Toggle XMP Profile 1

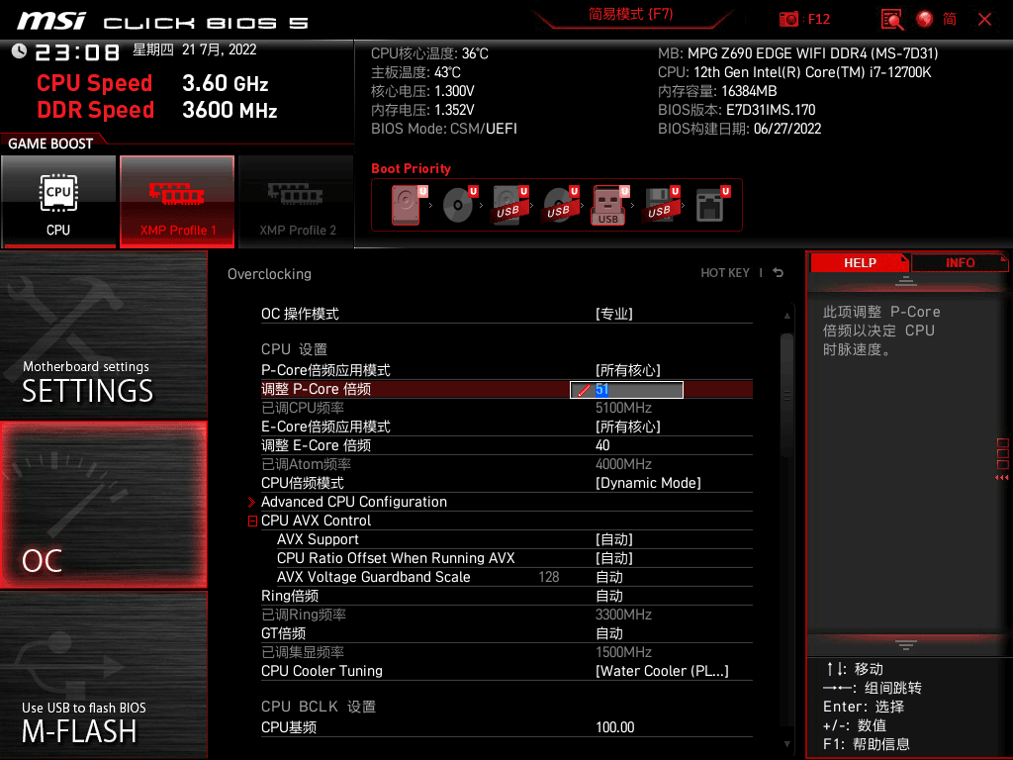[177, 202]
